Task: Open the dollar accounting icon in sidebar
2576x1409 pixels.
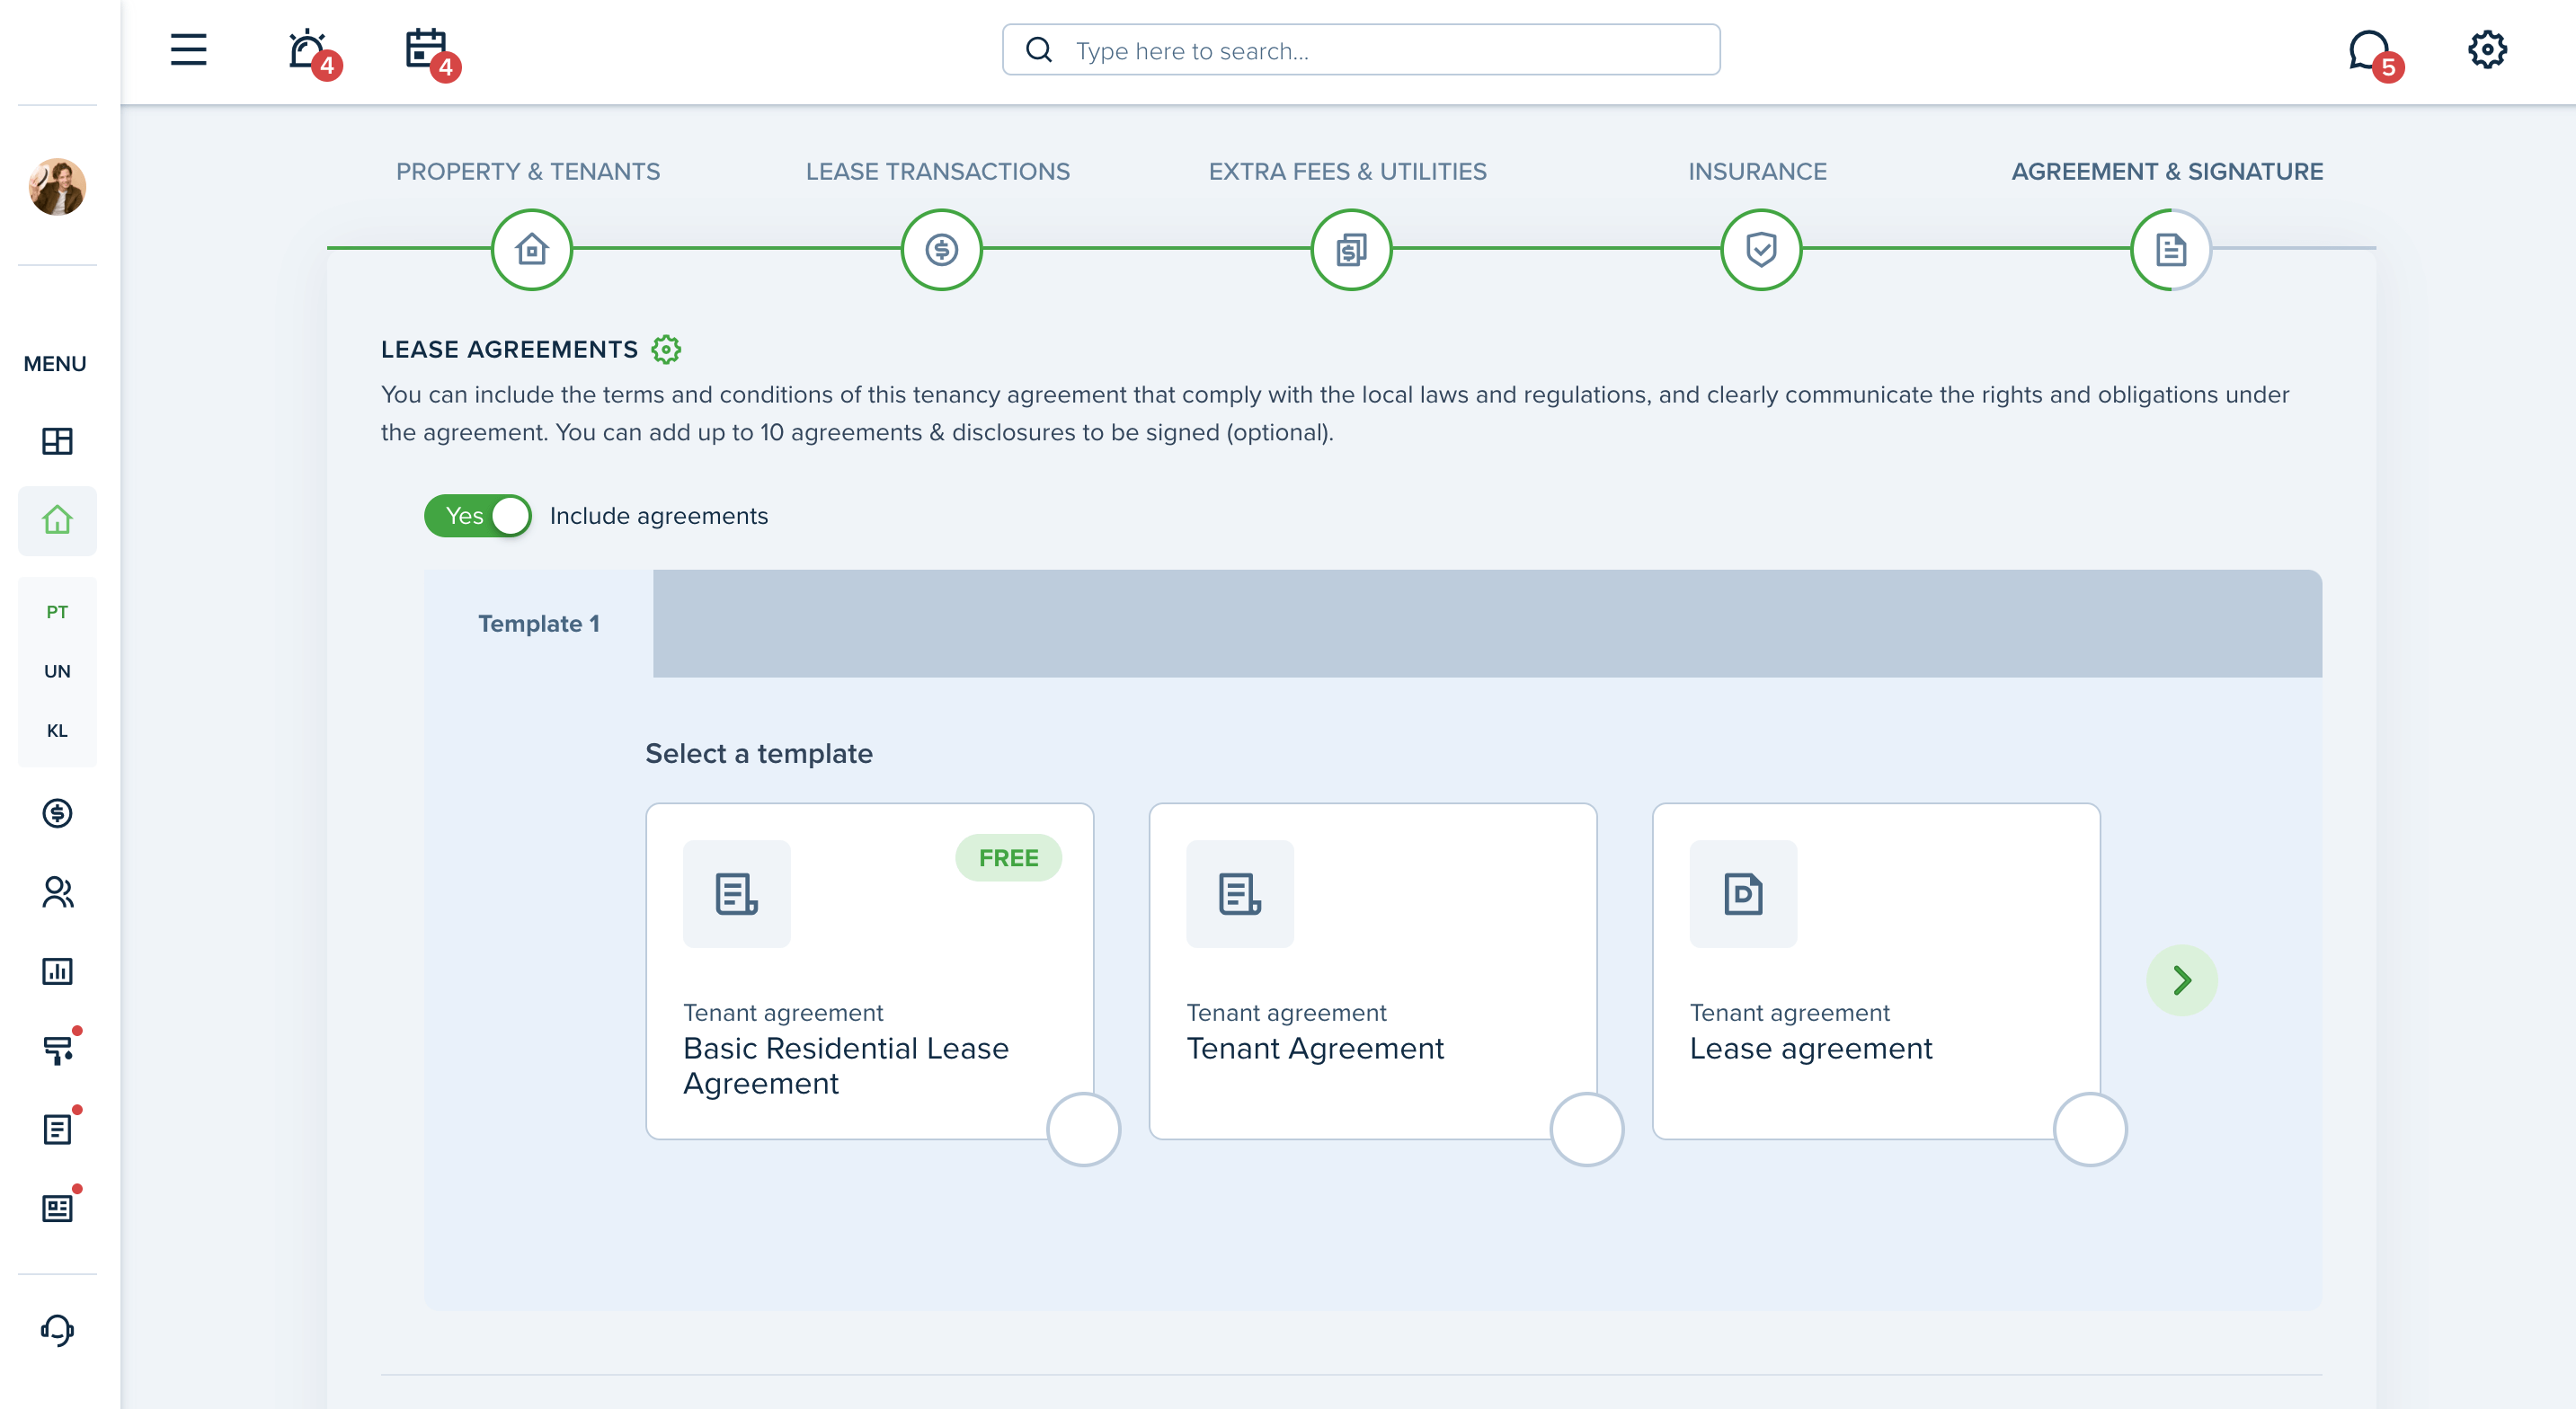Action: (x=57, y=813)
